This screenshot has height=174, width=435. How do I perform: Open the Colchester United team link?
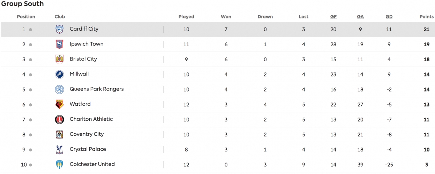(x=92, y=164)
